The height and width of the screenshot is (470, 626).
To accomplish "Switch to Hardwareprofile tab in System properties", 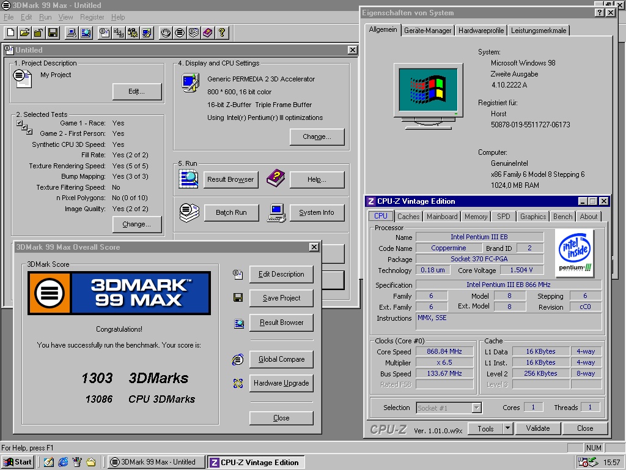I will click(x=481, y=31).
